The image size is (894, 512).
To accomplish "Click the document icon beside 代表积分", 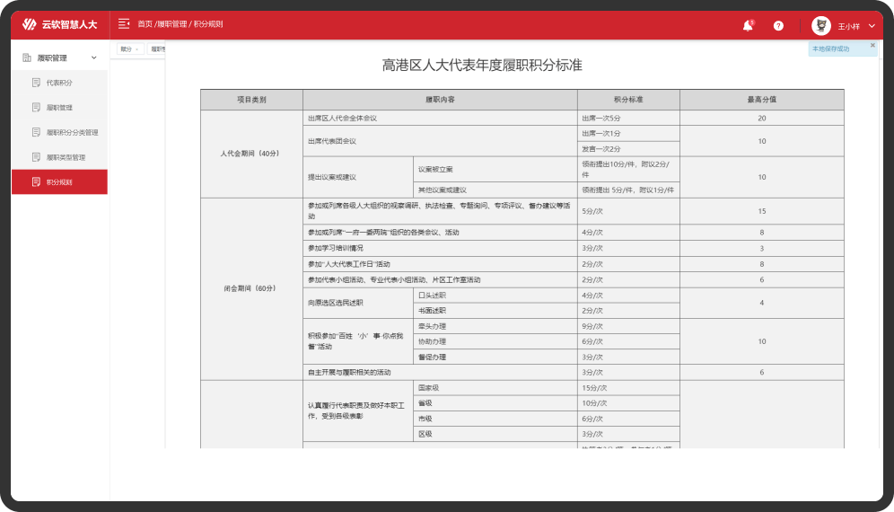I will tap(36, 83).
